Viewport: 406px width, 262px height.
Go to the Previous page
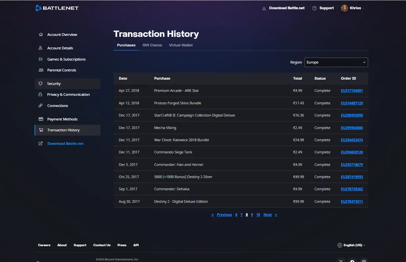pos(224,215)
